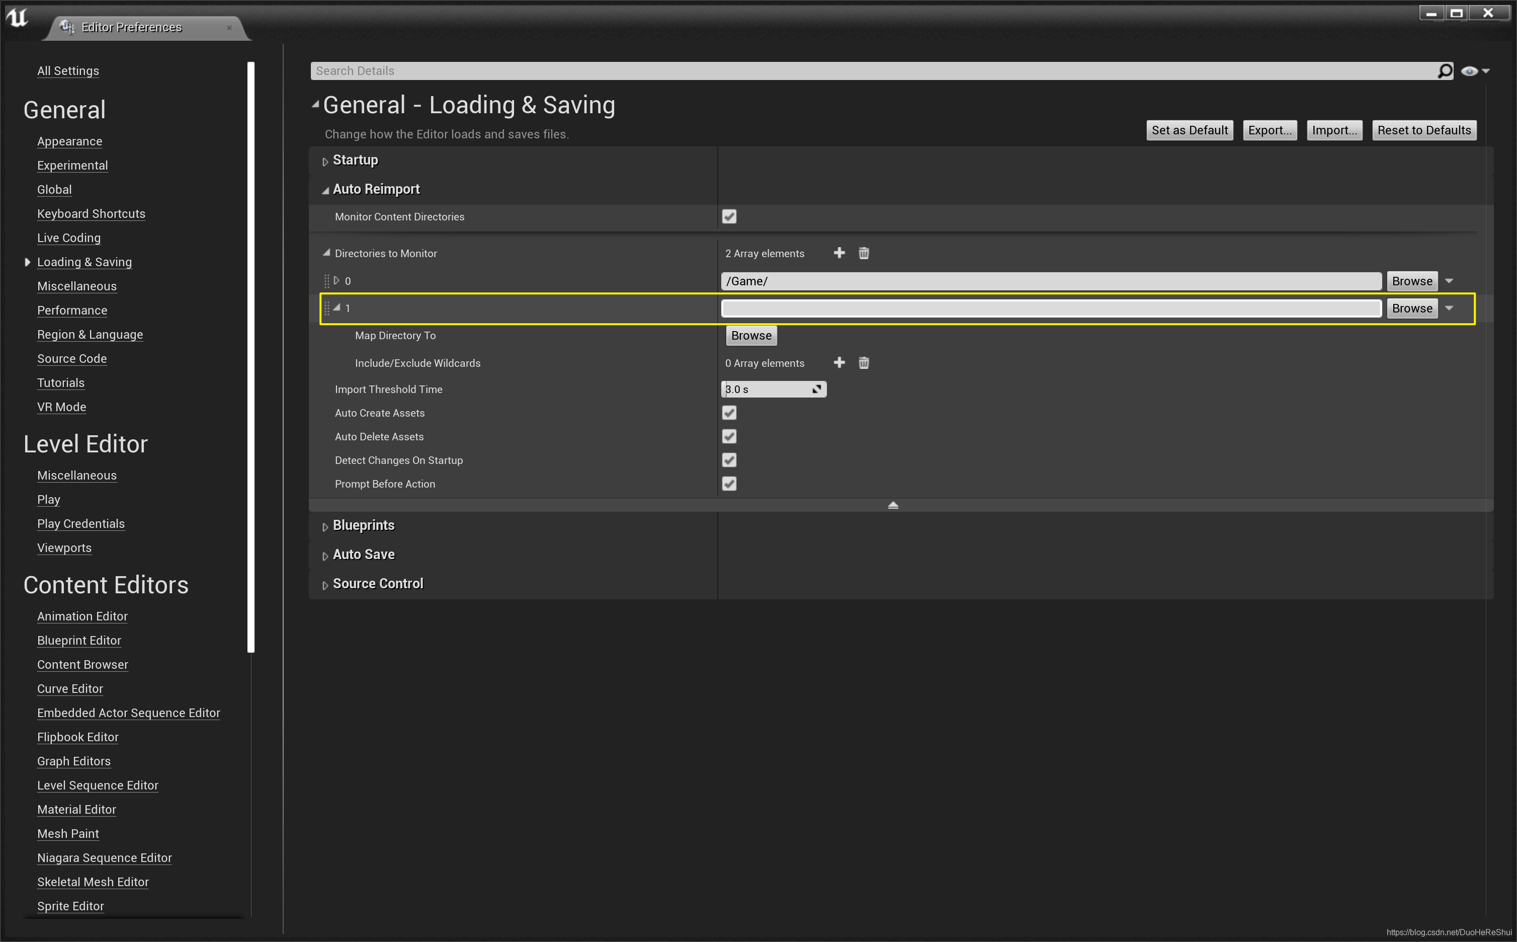Open dropdown arrow next to /Game/ Browse
This screenshot has width=1517, height=942.
[1449, 281]
